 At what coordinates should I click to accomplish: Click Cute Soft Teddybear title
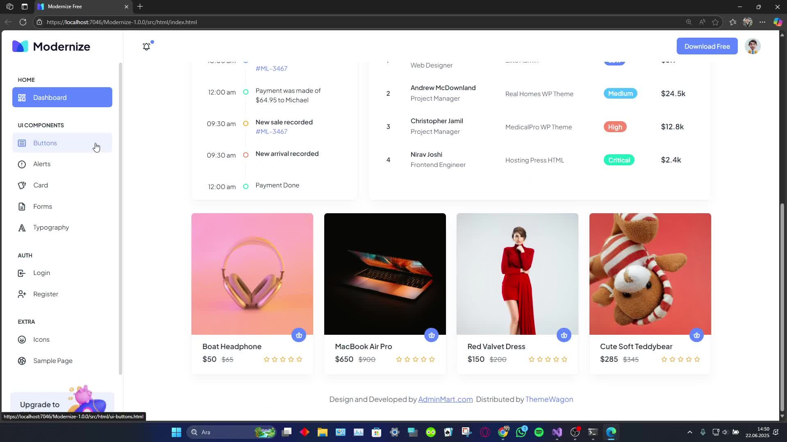636,347
